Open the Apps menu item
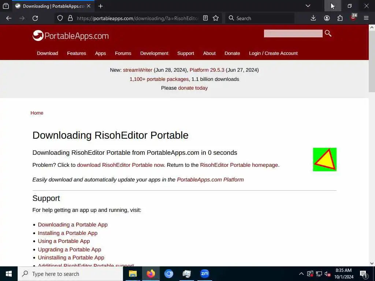The height and width of the screenshot is (281, 375). pyautogui.click(x=100, y=53)
